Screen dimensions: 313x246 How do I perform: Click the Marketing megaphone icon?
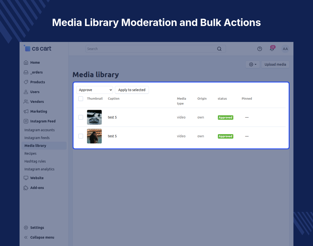(26, 112)
